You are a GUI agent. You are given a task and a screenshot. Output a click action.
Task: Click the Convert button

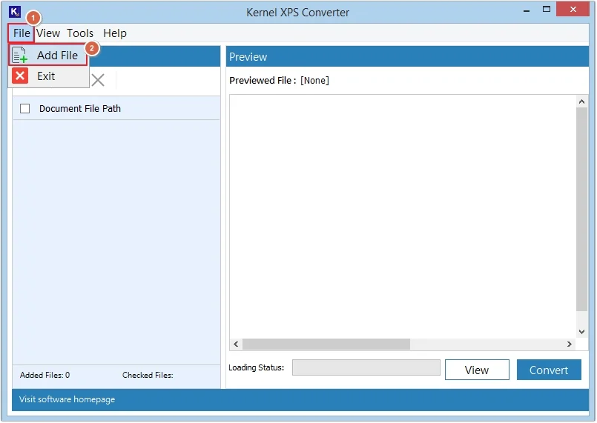coord(549,370)
